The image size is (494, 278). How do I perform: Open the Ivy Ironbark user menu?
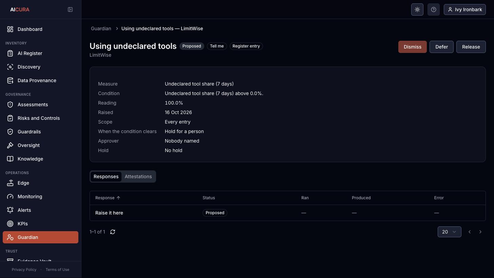(x=465, y=10)
